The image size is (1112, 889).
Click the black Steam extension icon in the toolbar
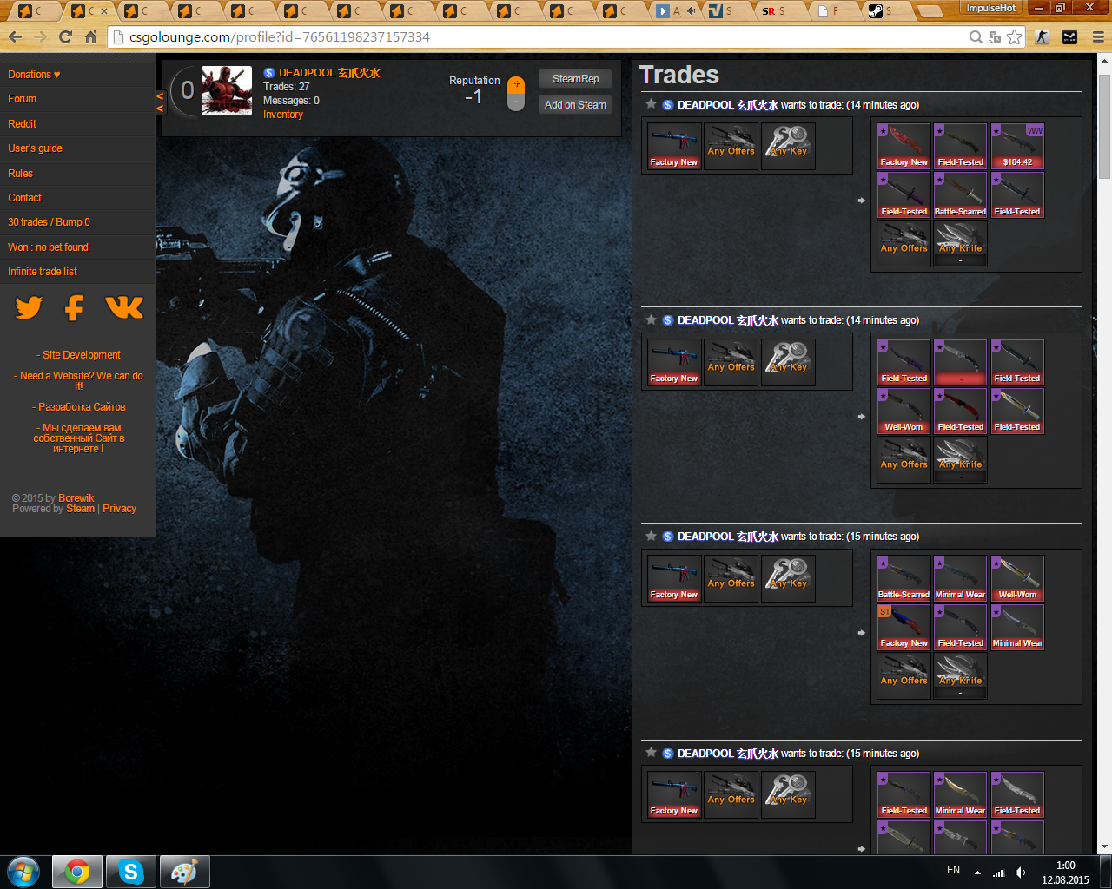(x=1069, y=37)
